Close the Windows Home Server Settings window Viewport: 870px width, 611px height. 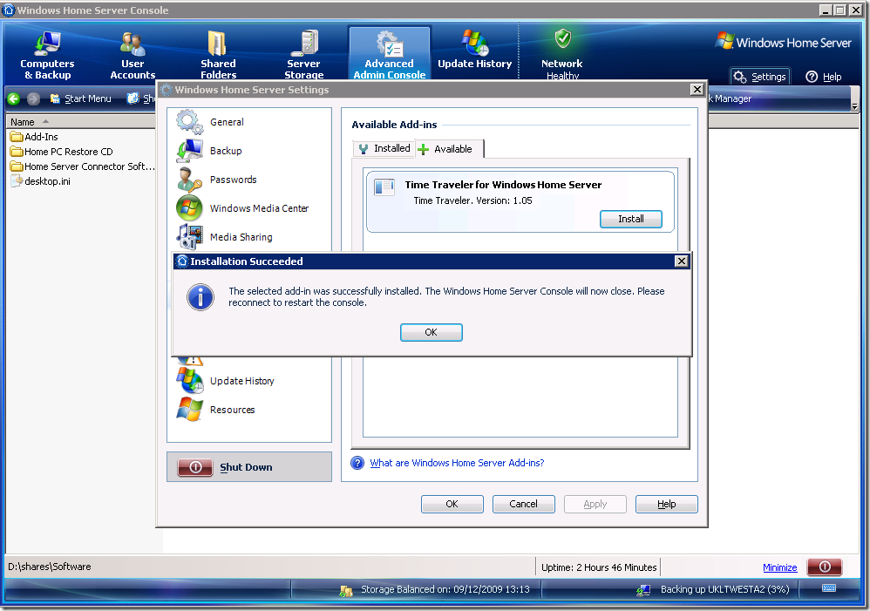[697, 90]
